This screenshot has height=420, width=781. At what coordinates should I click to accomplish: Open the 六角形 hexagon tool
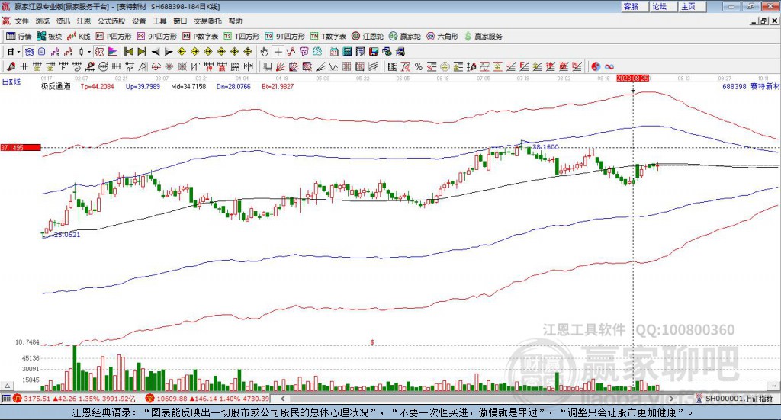coord(442,37)
